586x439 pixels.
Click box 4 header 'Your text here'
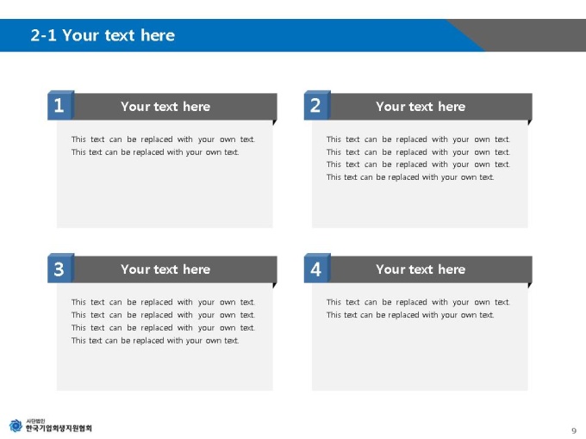pos(421,269)
